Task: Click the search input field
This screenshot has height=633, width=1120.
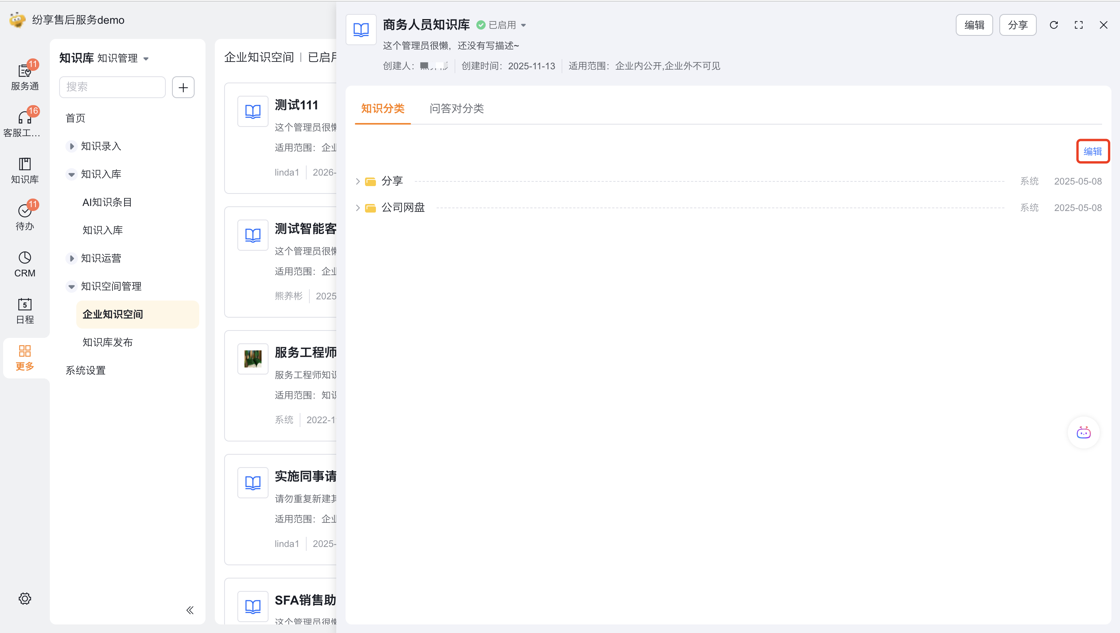Action: tap(112, 87)
